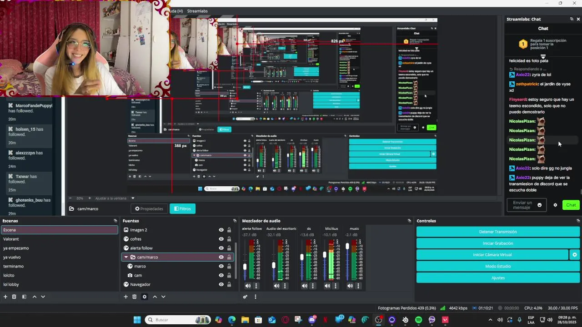Toggle the lock on the cam source
This screenshot has width=582, height=327.
tap(229, 275)
